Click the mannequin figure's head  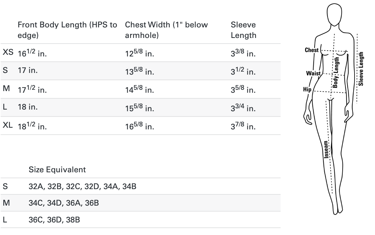[334, 14]
